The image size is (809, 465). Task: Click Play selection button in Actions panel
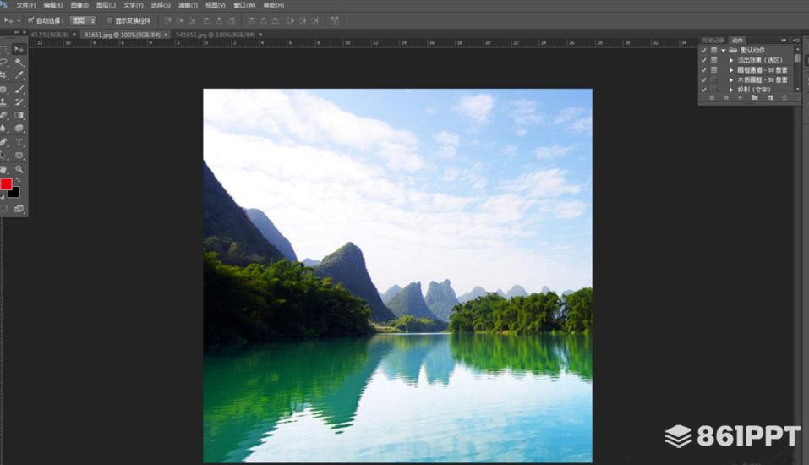click(741, 97)
